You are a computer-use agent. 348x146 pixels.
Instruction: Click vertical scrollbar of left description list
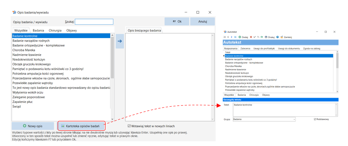click(x=112, y=77)
